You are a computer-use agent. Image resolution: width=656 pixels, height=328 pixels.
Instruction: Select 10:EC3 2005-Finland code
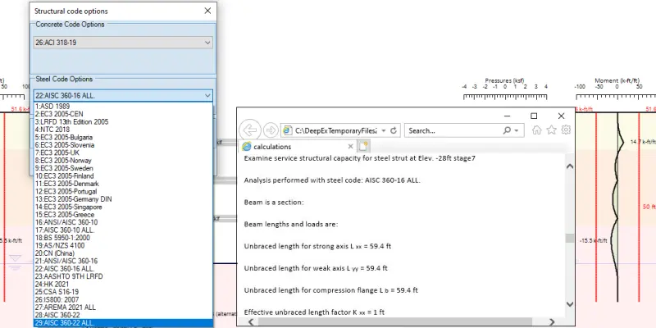(x=65, y=175)
